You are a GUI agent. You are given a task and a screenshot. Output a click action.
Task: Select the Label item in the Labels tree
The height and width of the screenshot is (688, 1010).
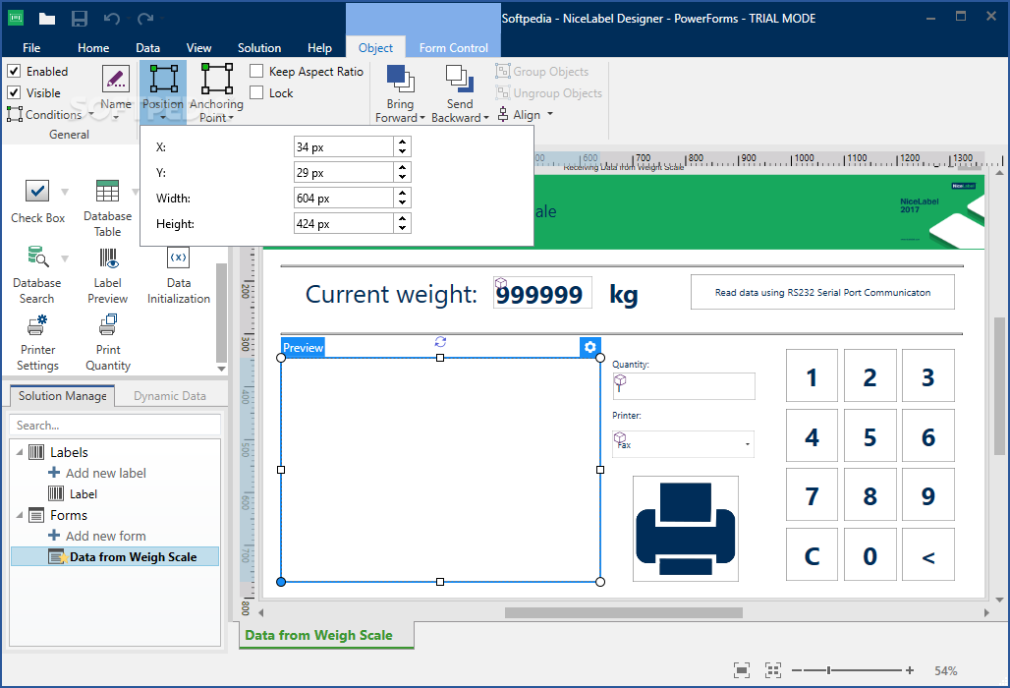(x=84, y=494)
